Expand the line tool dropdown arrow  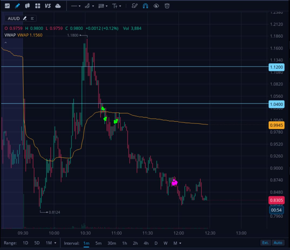coord(79,6)
